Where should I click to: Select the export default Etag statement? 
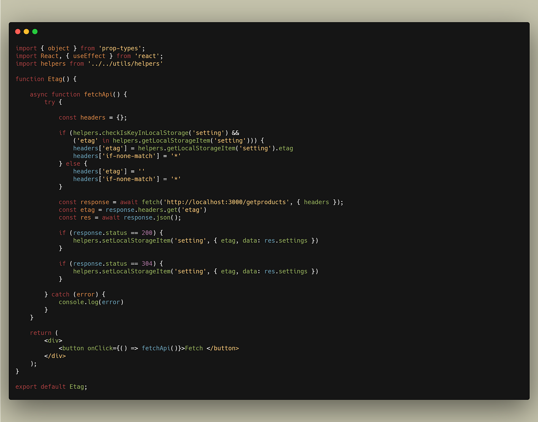click(51, 386)
